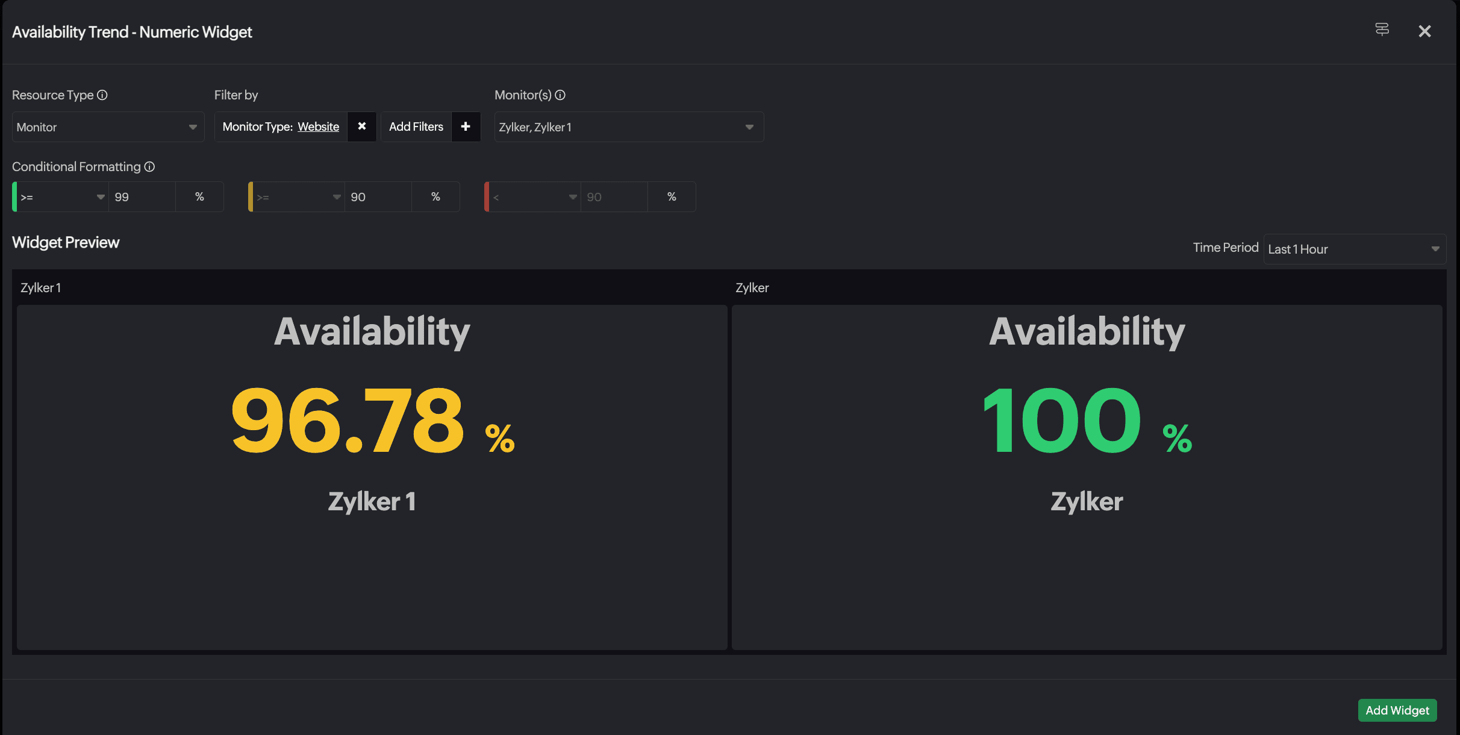Click the Monitor(s) info icon
This screenshot has width=1460, height=735.
tap(560, 95)
